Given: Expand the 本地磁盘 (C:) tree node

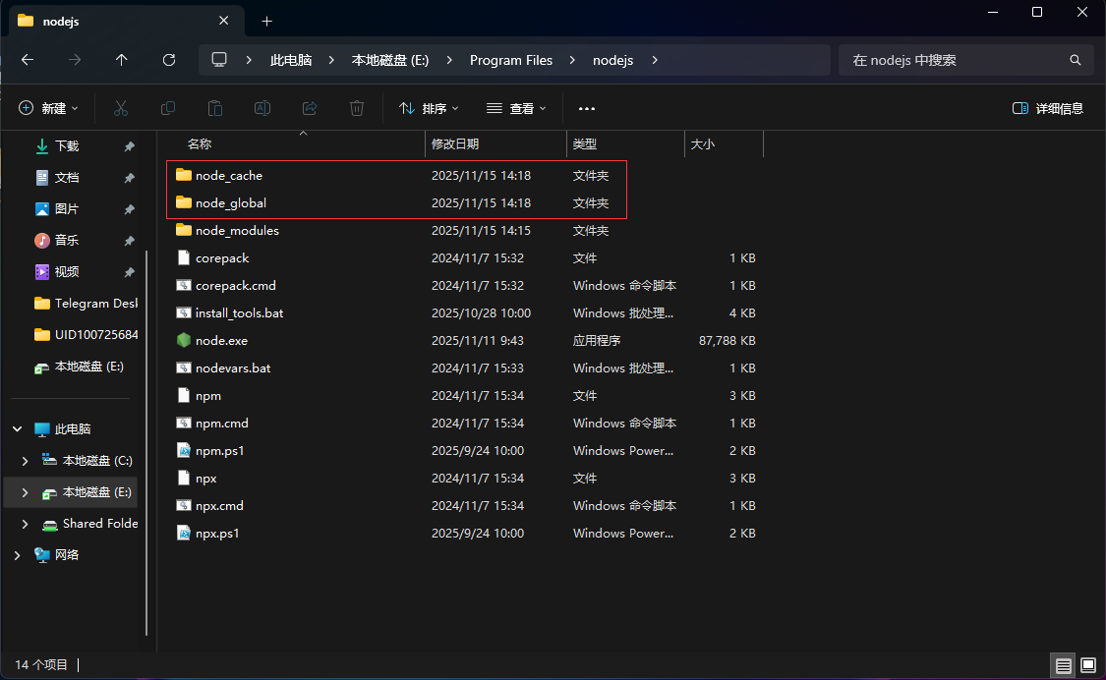Looking at the screenshot, I should 26,461.
